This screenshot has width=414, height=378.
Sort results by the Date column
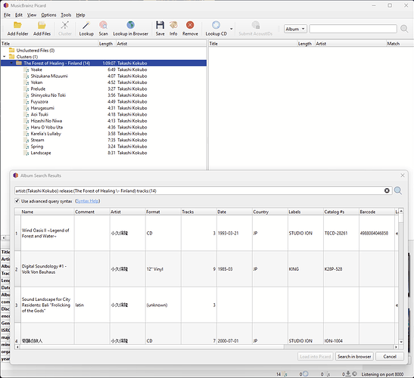[x=234, y=212]
